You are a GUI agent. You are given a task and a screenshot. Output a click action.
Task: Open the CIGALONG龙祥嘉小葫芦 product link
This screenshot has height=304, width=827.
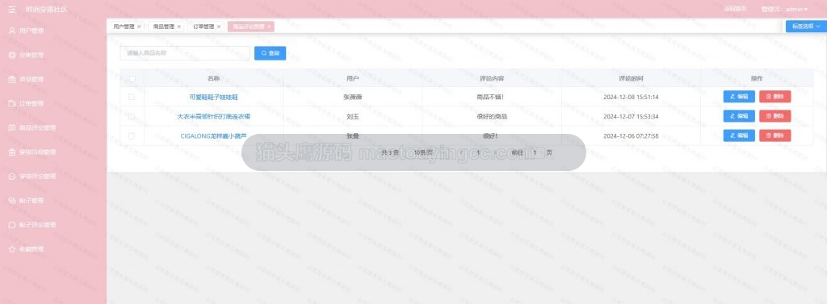pos(213,136)
